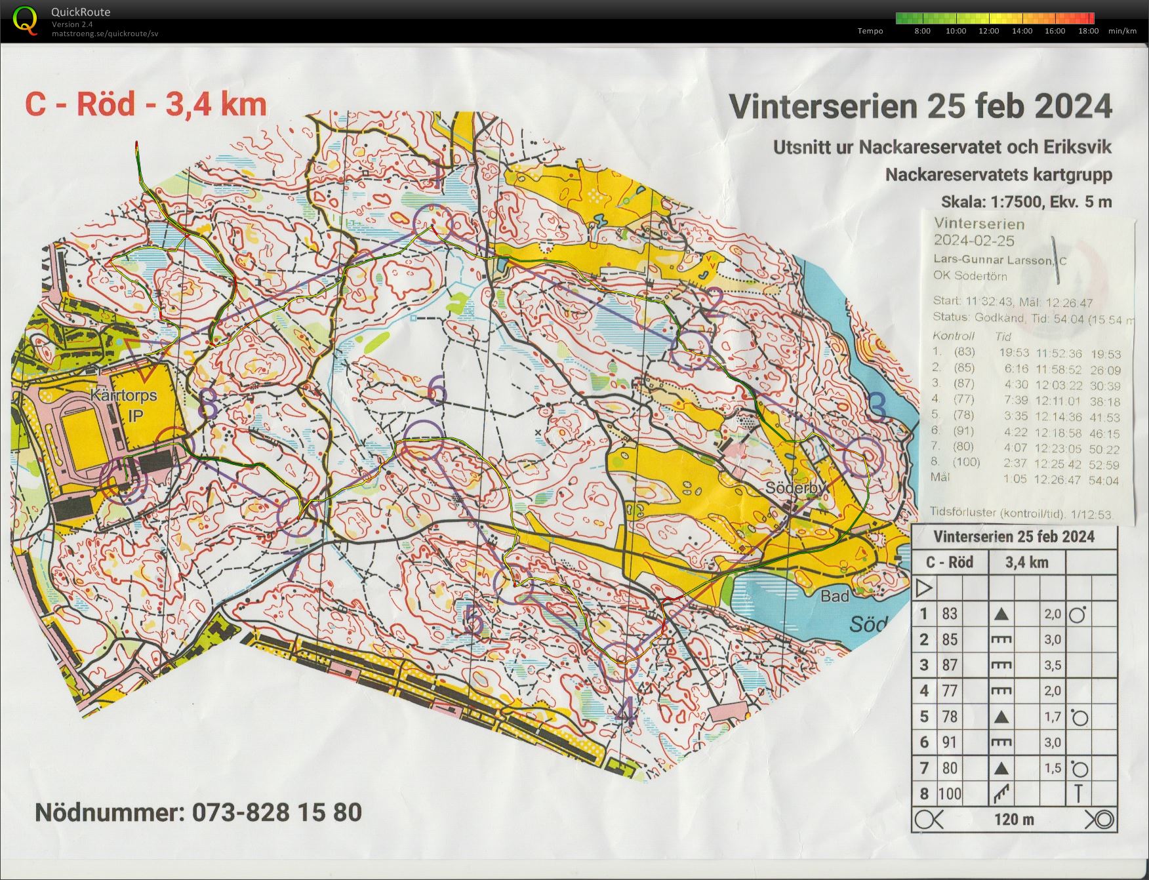
Task: Click the QuickRoute Q logo icon
Action: [25, 20]
